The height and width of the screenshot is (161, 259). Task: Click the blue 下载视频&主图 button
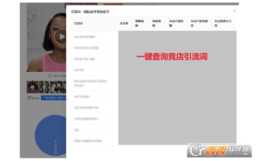tap(54, 98)
